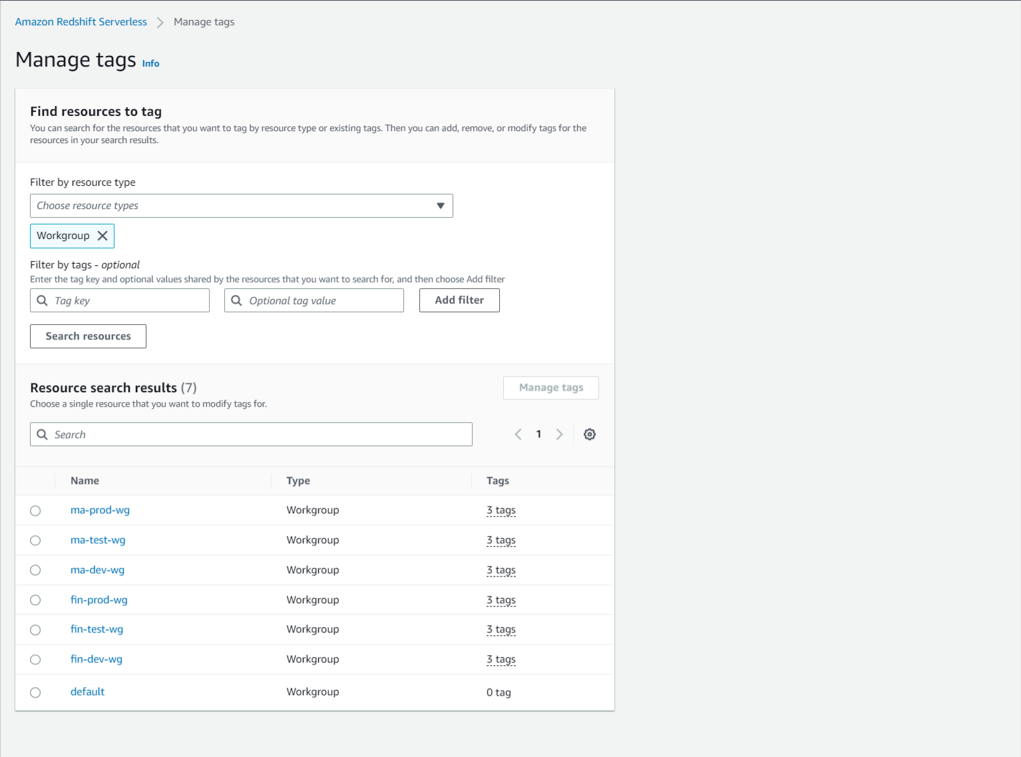Expand the 3 tags for fin-prod-wg

(501, 601)
